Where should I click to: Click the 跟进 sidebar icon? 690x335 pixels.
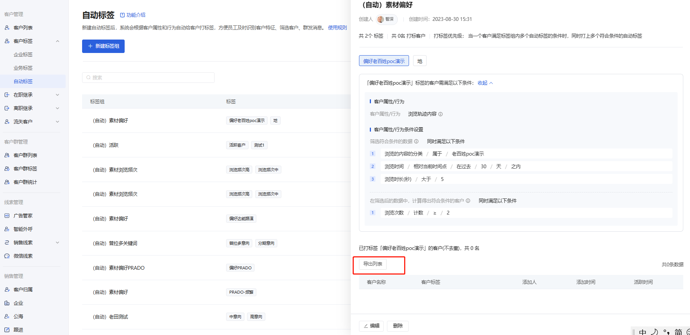7,330
